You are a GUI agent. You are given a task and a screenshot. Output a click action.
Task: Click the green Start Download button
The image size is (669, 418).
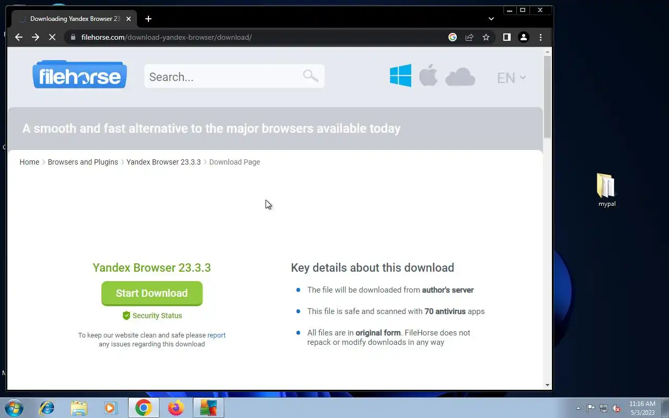152,293
